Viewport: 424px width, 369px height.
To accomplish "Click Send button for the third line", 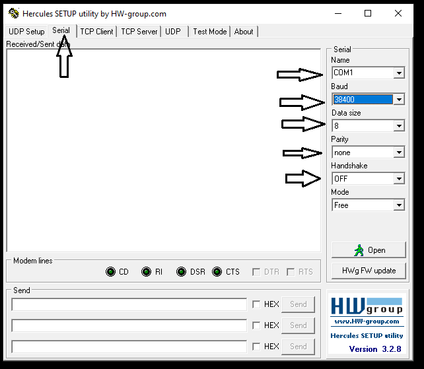I will coord(299,347).
